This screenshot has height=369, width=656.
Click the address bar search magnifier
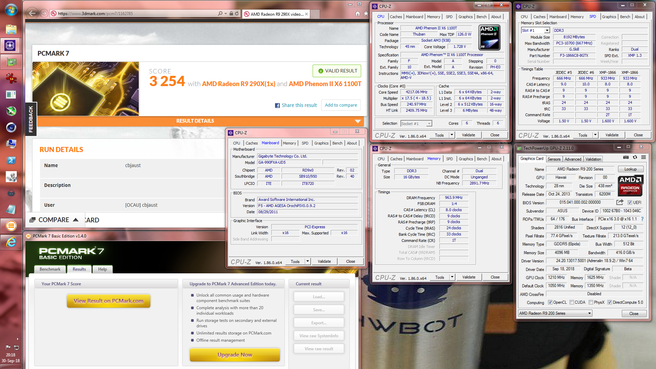(x=220, y=14)
